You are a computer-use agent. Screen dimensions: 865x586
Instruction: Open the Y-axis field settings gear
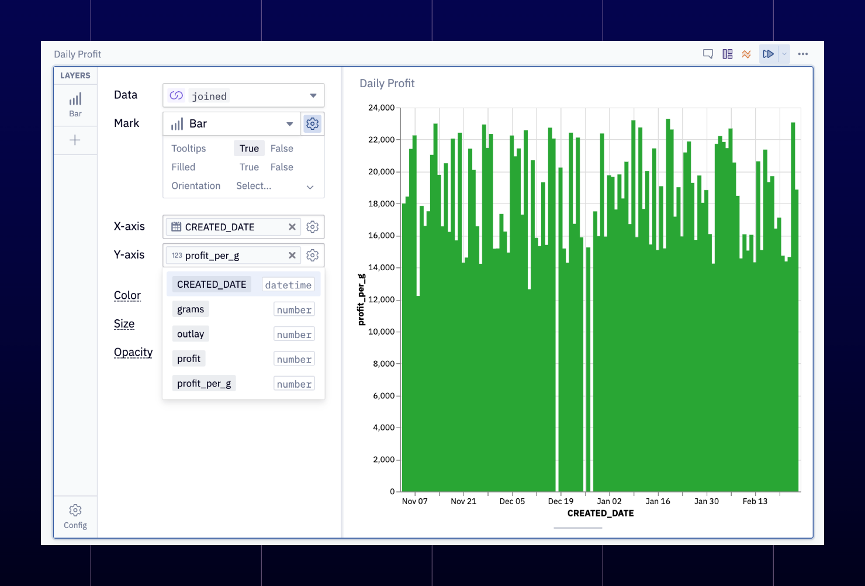pyautogui.click(x=312, y=255)
